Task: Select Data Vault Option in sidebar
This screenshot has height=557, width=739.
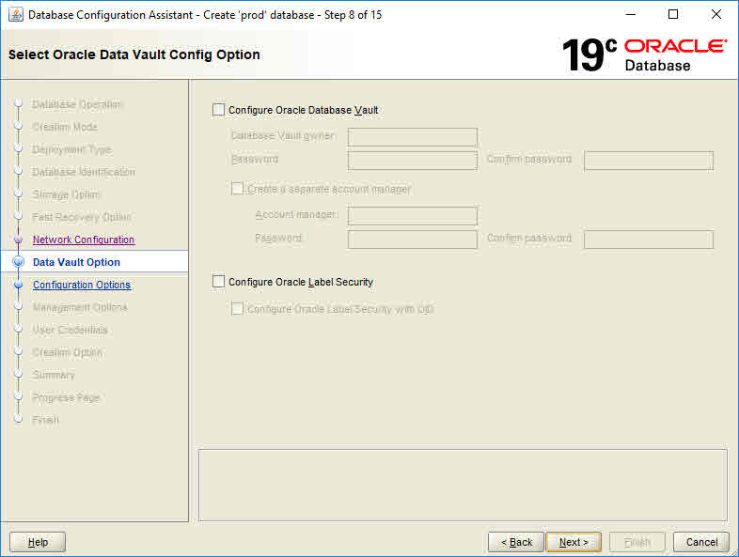Action: tap(76, 262)
